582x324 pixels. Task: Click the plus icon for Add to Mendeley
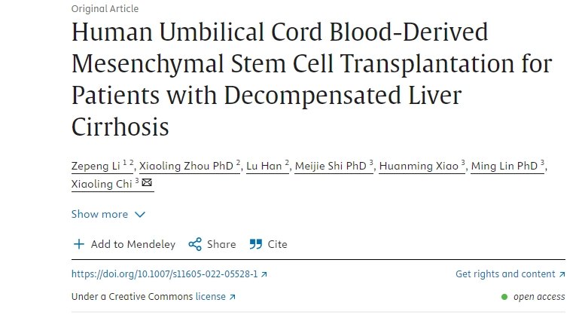(79, 244)
